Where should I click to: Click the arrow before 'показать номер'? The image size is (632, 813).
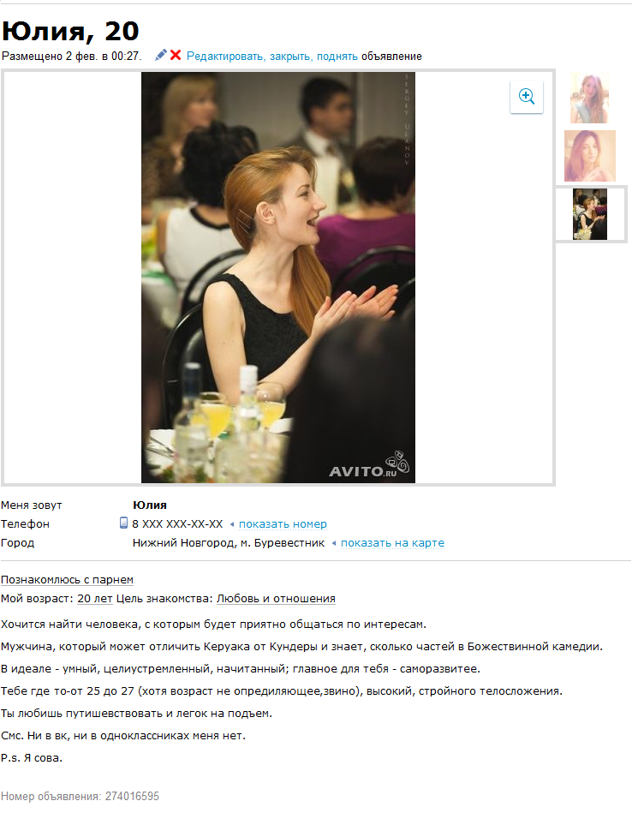[232, 524]
